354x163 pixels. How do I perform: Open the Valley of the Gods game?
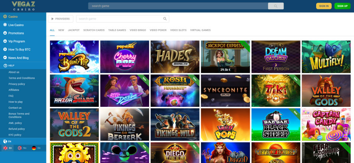click(x=326, y=91)
